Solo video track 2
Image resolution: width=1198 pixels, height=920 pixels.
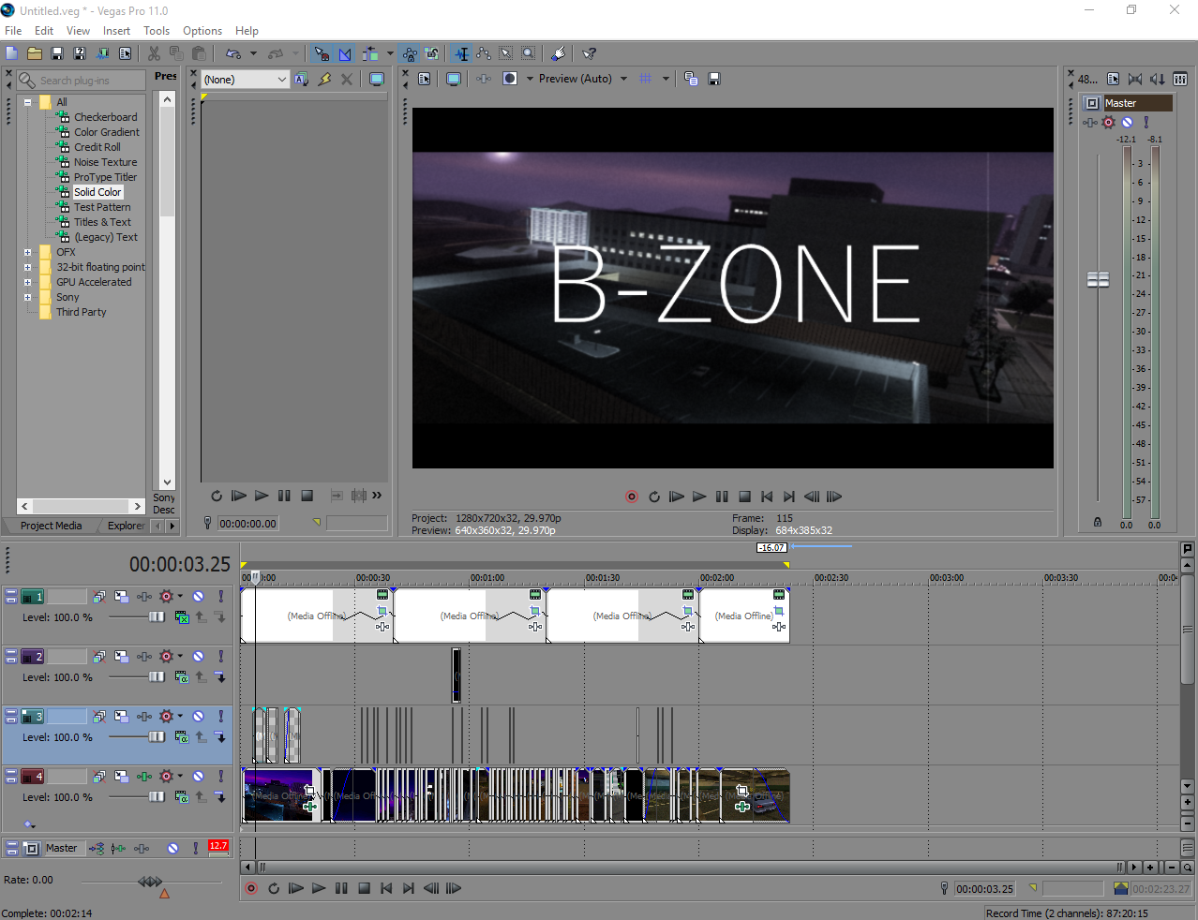[x=220, y=657]
